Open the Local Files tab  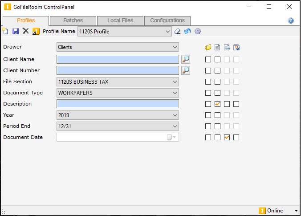point(119,20)
